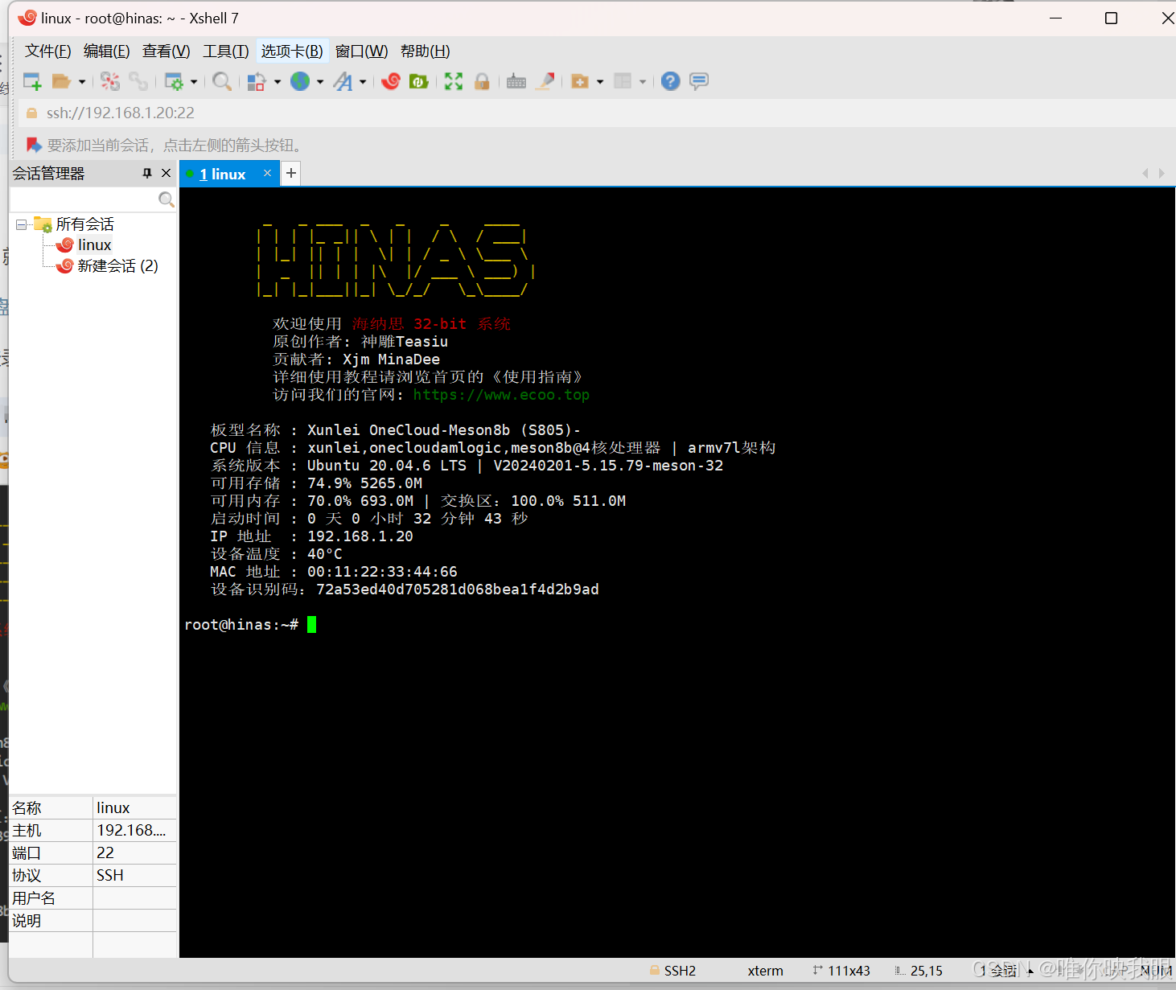
Task: Click the session manager search magnifier icon
Action: [167, 199]
